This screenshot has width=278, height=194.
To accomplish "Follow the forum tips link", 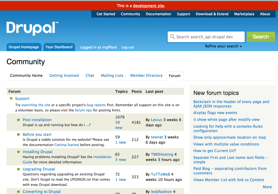I will click(83, 110).
